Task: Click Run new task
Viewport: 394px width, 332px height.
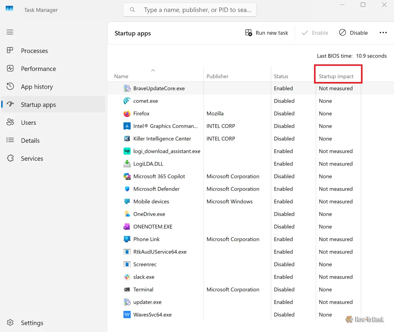Action: (267, 33)
